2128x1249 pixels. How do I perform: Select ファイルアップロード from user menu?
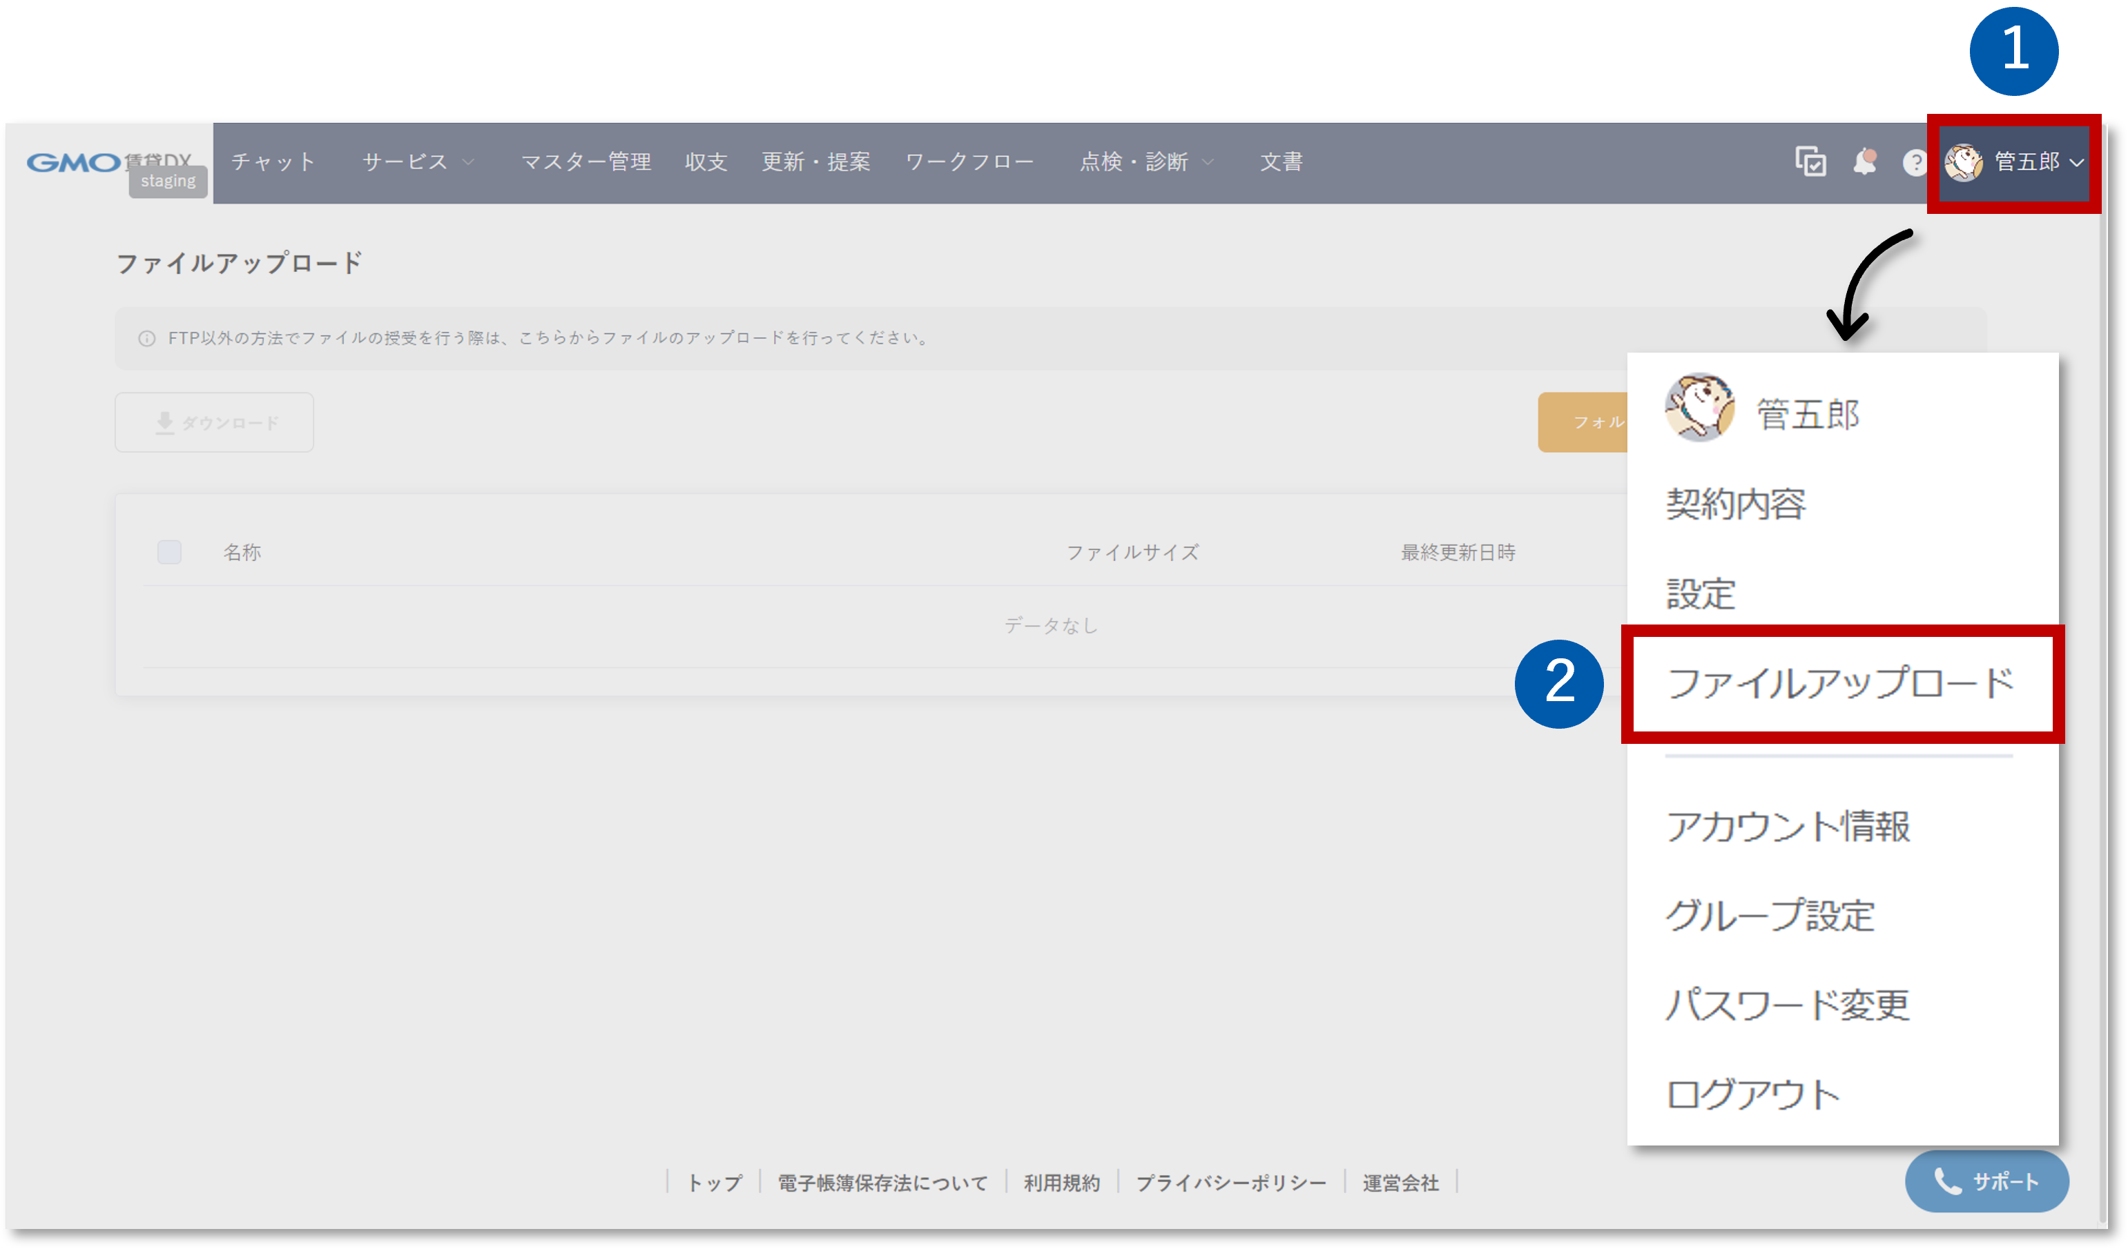[1841, 682]
